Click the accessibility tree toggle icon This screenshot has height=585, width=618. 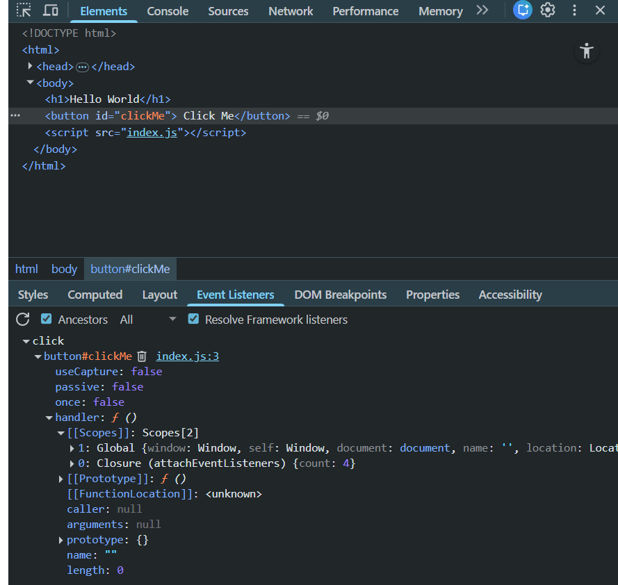coord(587,51)
